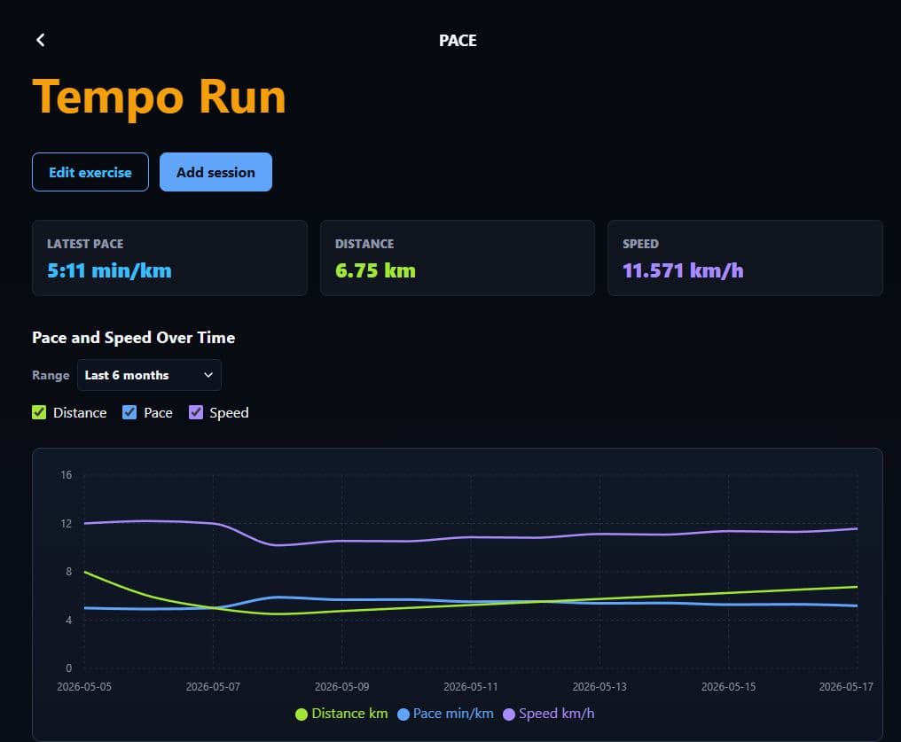This screenshot has height=742, width=901.
Task: Click the 2026-05-07 date label on axis
Action: pyautogui.click(x=213, y=686)
